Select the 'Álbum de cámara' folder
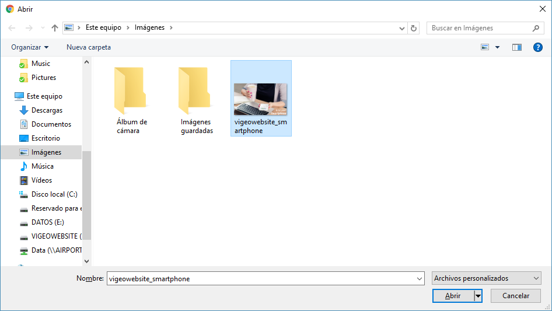The height and width of the screenshot is (311, 552). [131, 99]
